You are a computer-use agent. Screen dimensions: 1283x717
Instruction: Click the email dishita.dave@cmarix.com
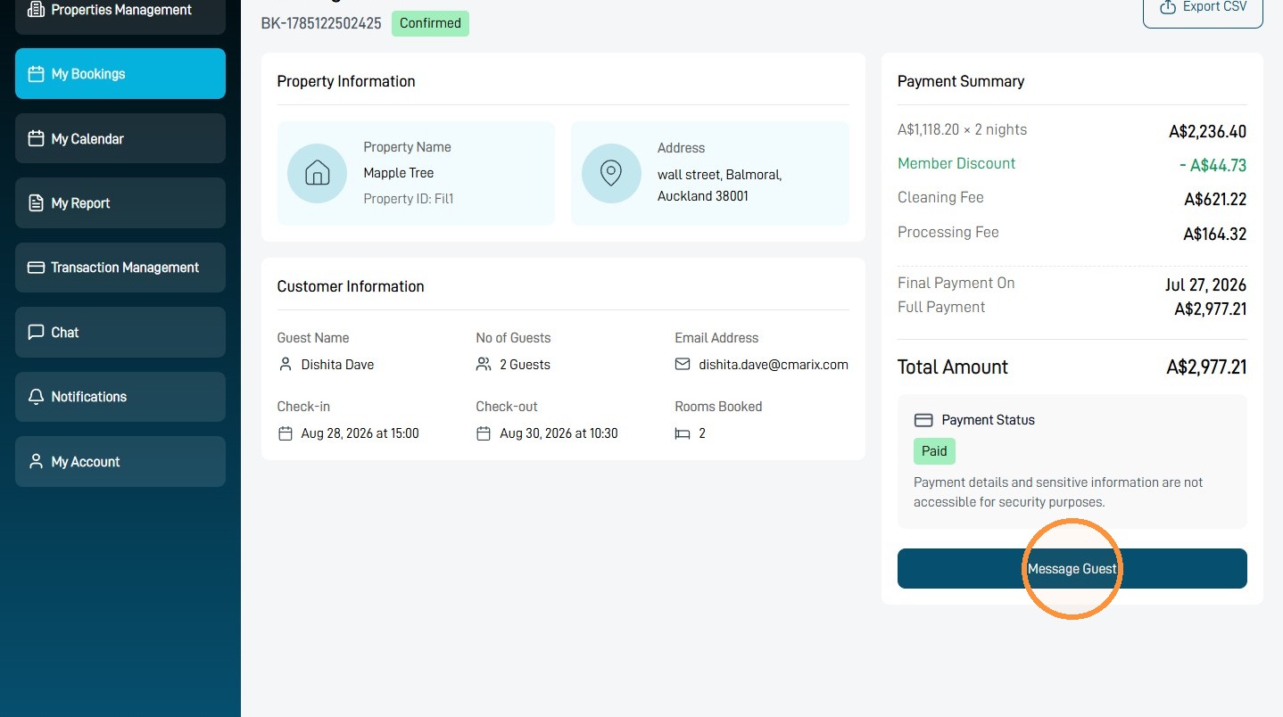(x=774, y=364)
